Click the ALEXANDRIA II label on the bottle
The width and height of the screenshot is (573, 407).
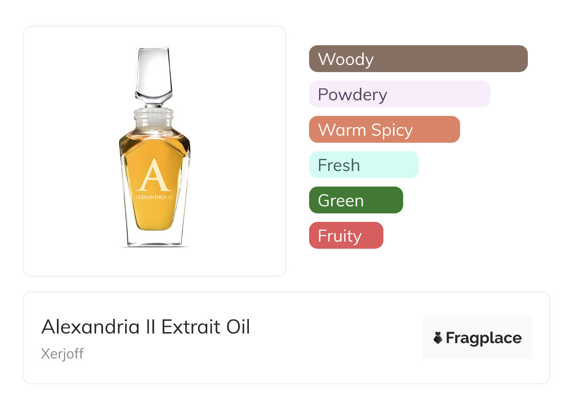point(153,197)
